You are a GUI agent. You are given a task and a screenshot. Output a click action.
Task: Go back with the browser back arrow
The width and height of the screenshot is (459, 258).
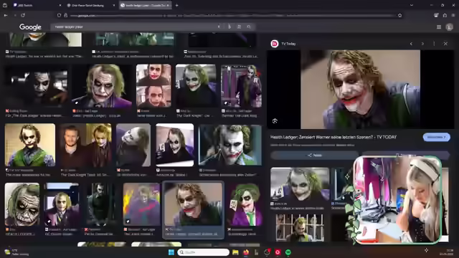point(6,15)
